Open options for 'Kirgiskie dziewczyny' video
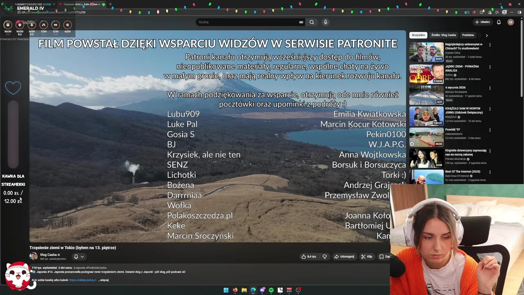The height and width of the screenshot is (295, 524). 490,151
